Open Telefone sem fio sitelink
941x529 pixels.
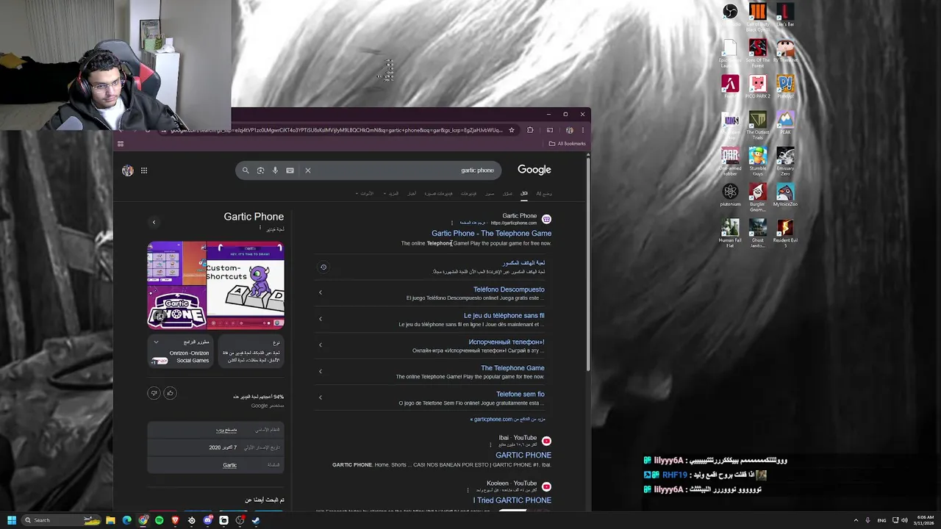pyautogui.click(x=520, y=395)
